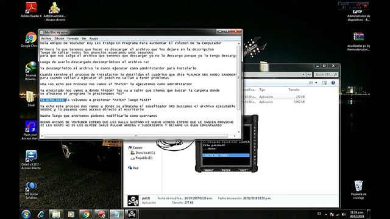Image resolution: width=390 pixels, height=219 pixels.
Task: Click Windows Start button
Action: click(26, 214)
